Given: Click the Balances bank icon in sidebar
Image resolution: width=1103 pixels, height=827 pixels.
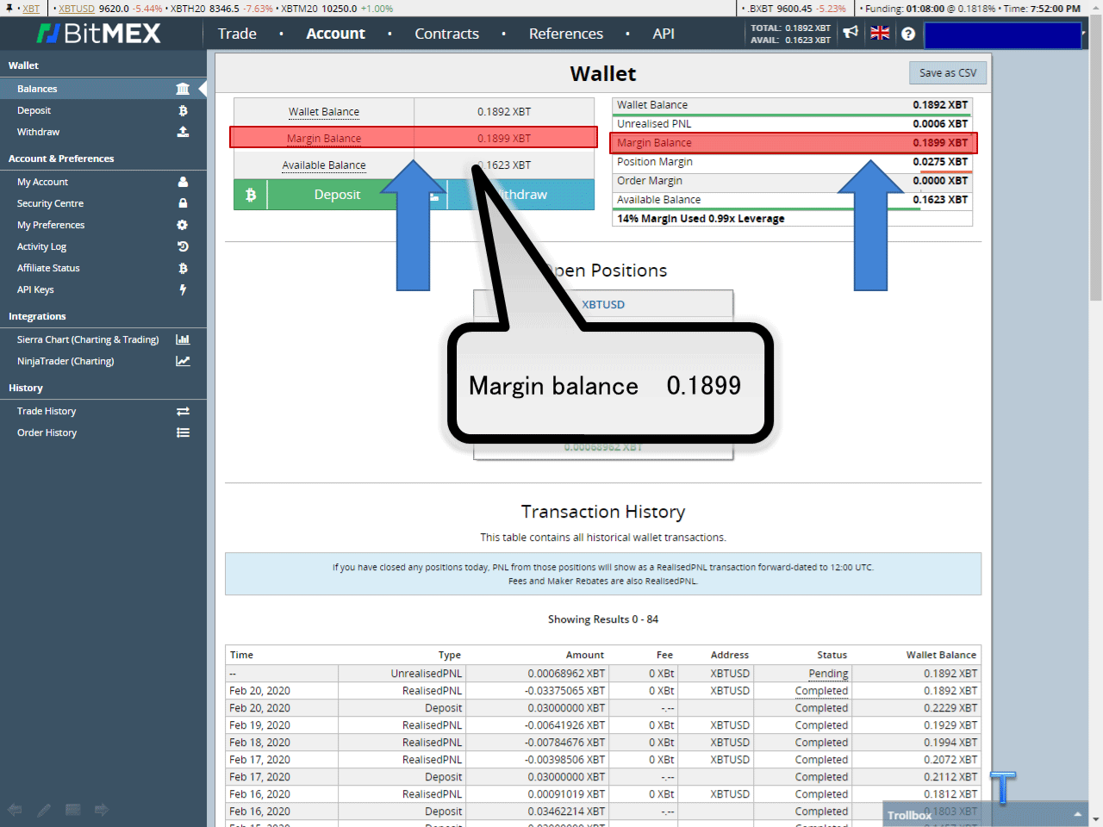Looking at the screenshot, I should (x=183, y=89).
